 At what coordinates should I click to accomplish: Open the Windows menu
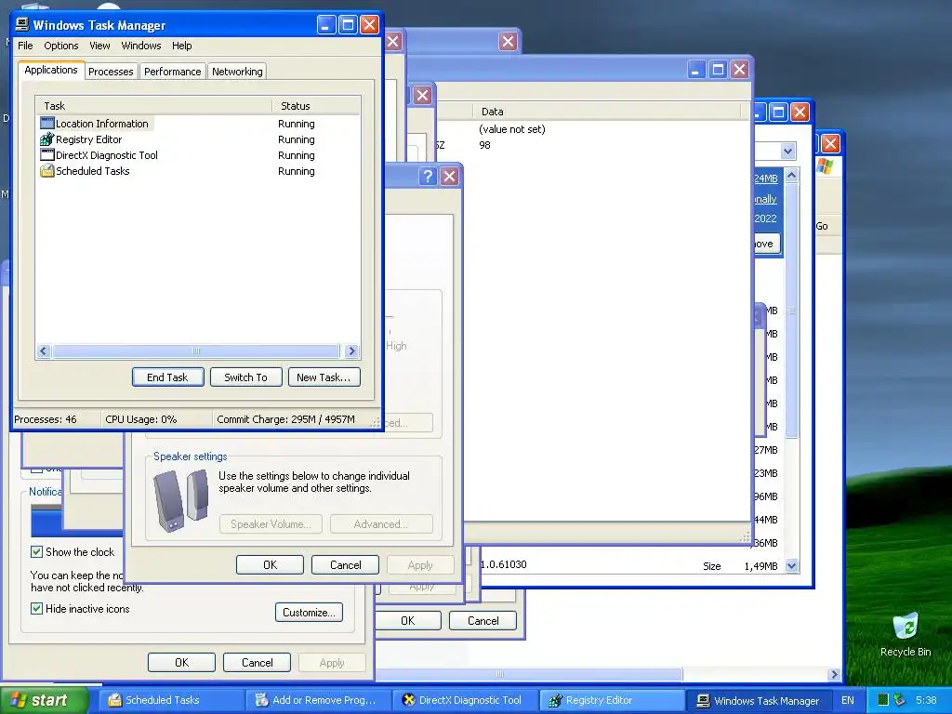[141, 46]
